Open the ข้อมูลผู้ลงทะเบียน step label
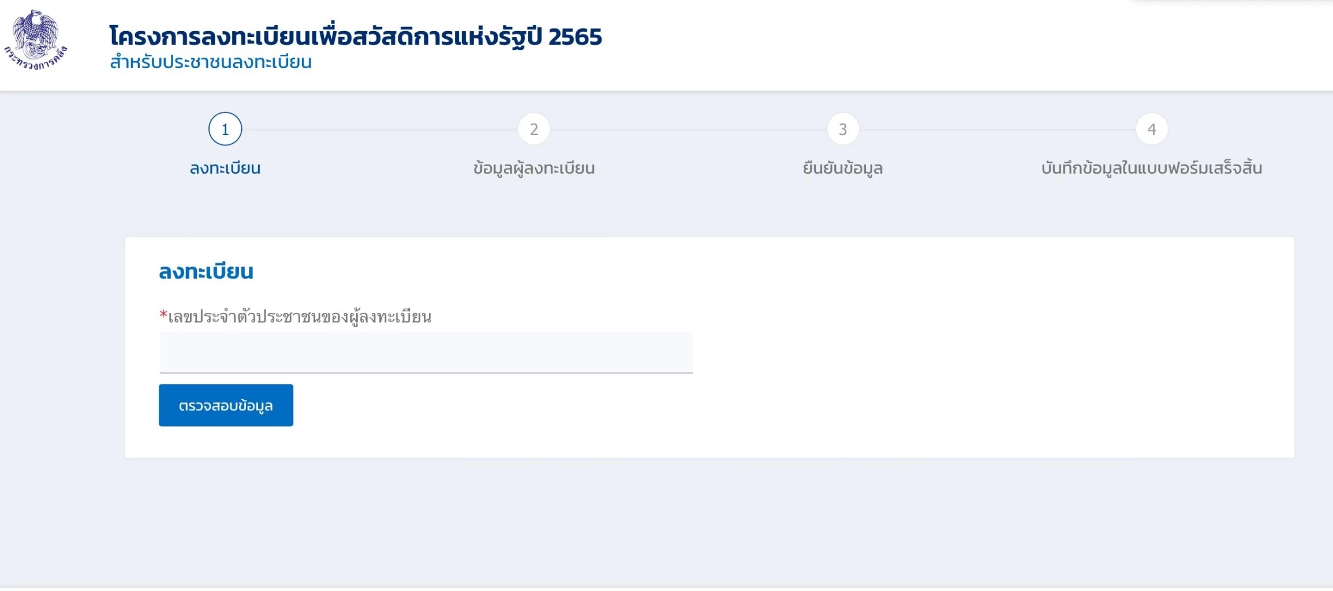The width and height of the screenshot is (1333, 591). click(x=534, y=168)
